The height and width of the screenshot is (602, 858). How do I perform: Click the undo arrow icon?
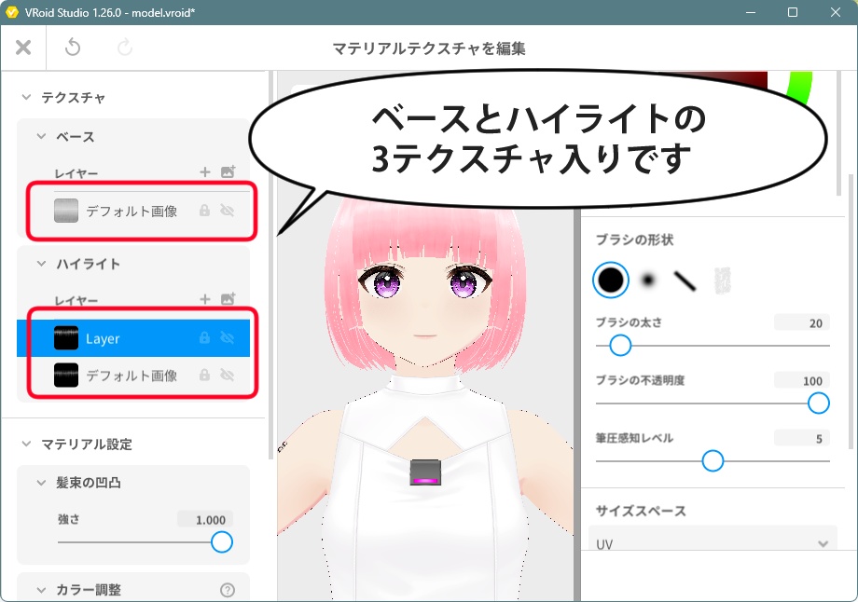[73, 48]
